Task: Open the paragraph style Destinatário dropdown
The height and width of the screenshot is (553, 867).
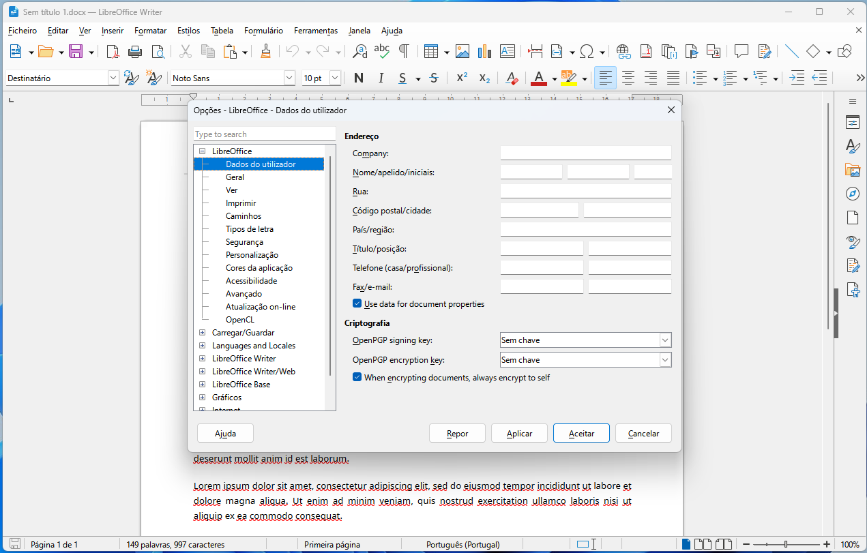Action: pos(113,78)
